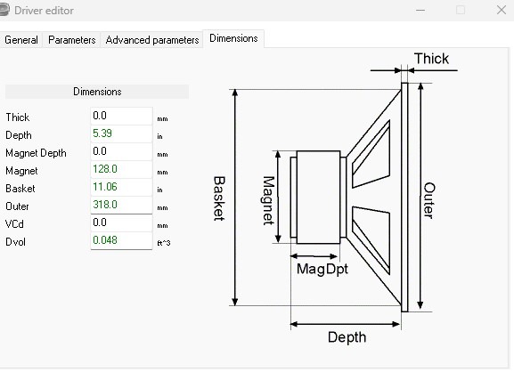Screen dimensions: 514x372
Task: Click the Depth value field showing 5.39
Action: tap(121, 133)
